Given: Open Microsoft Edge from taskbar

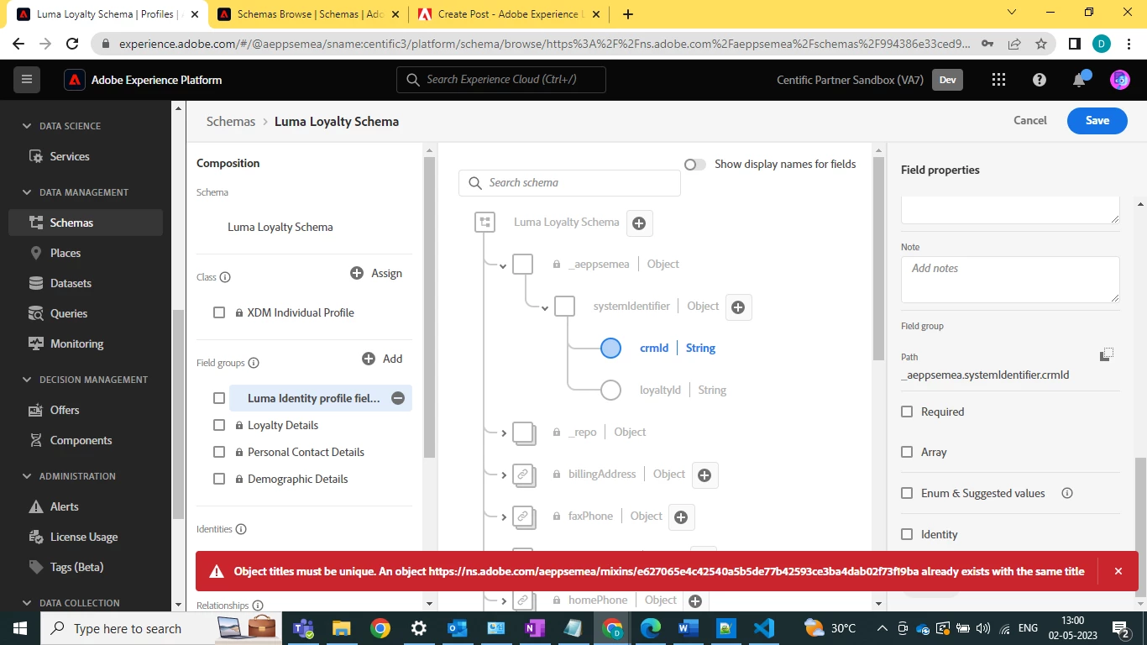Looking at the screenshot, I should (651, 628).
